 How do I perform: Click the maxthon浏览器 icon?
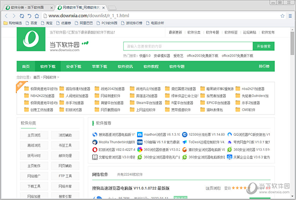coord(140,135)
